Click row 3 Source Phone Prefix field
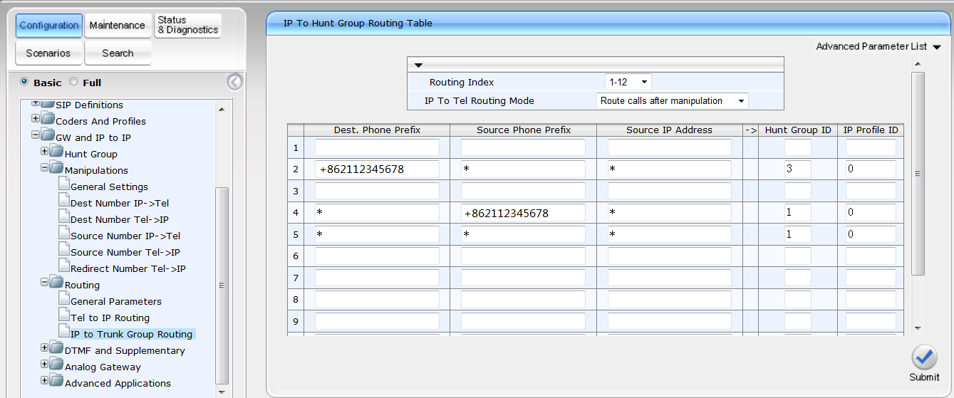The height and width of the screenshot is (398, 954). pos(523,191)
